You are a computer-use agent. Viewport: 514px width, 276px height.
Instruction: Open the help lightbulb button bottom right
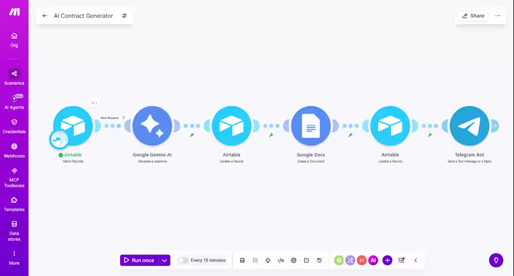pyautogui.click(x=496, y=260)
